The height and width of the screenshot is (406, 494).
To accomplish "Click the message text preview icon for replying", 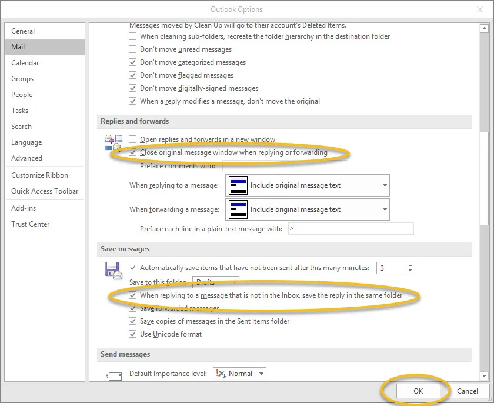I will [x=238, y=185].
